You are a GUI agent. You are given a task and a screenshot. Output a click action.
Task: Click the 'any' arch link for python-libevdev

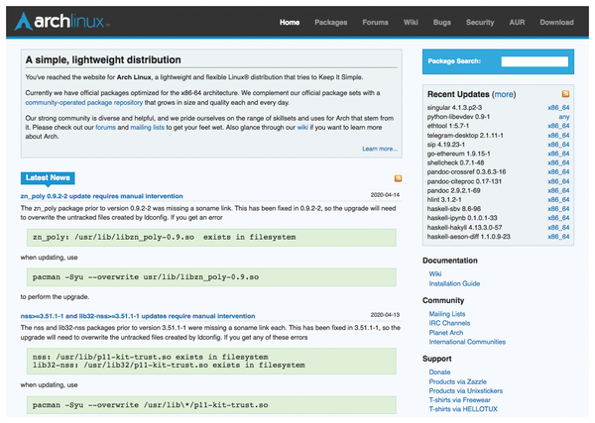point(564,117)
